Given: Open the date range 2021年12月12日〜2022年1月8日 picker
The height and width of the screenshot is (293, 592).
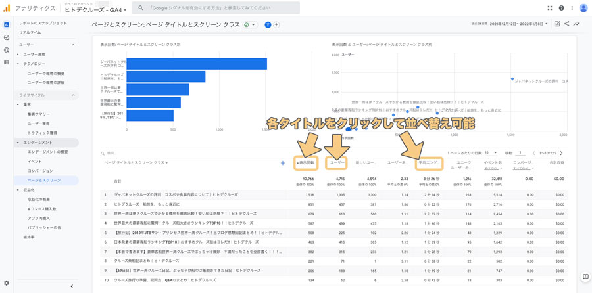Looking at the screenshot, I should tap(519, 24).
